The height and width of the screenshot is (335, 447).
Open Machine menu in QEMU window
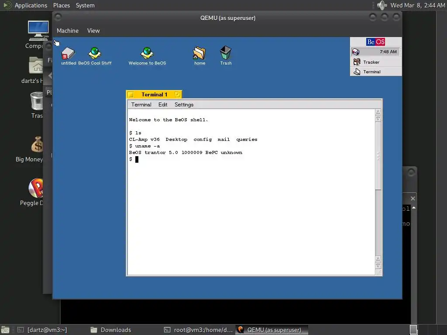pos(68,31)
